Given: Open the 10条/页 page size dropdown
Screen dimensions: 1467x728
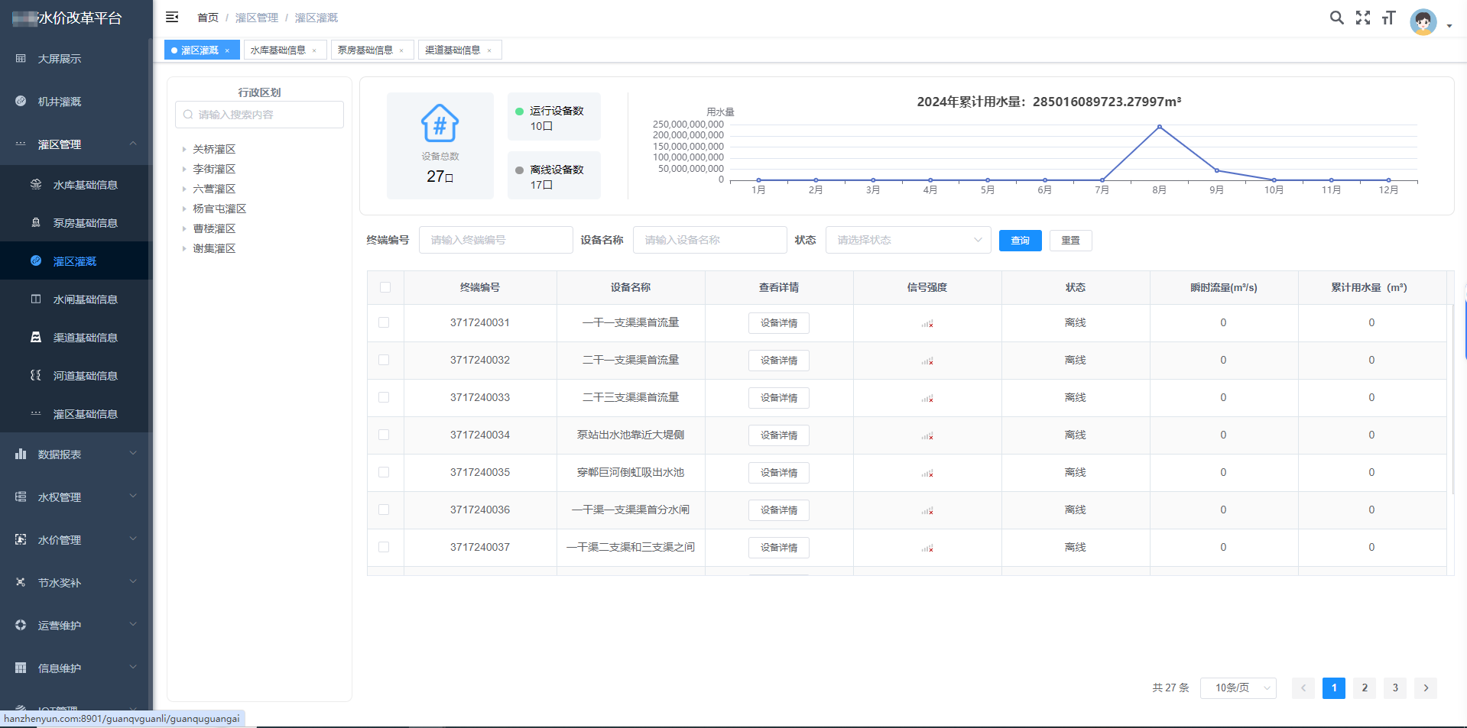Looking at the screenshot, I should [x=1238, y=688].
